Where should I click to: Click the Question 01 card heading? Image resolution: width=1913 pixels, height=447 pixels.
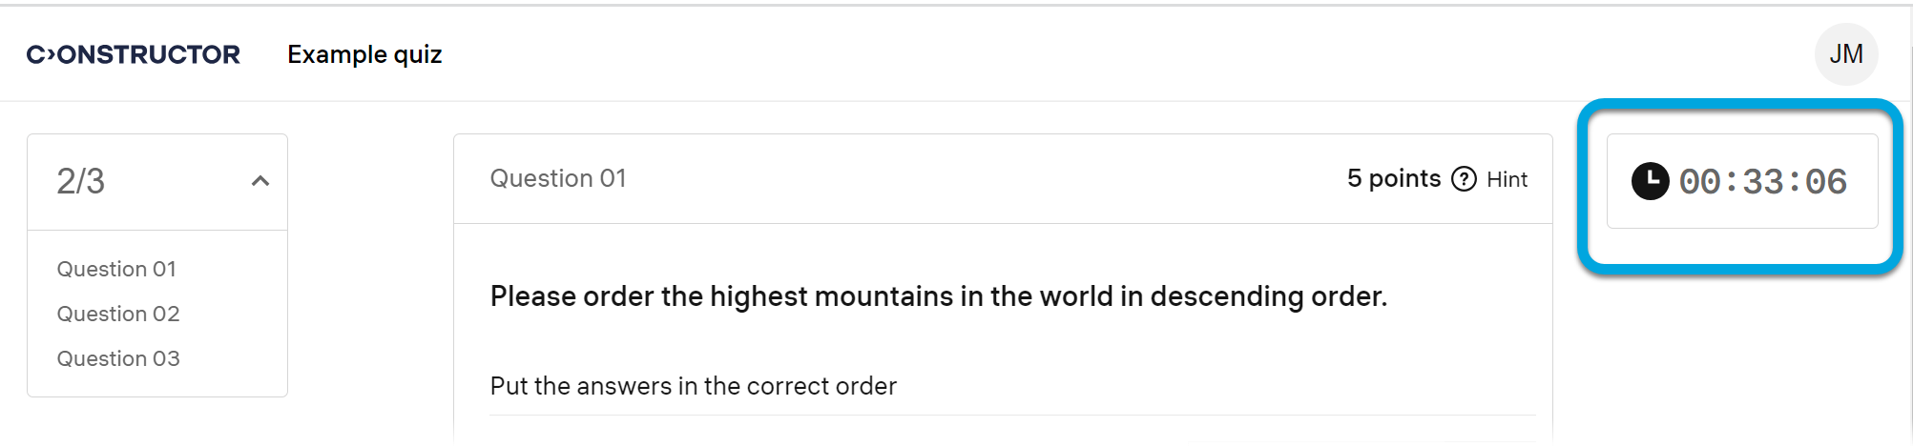(558, 178)
